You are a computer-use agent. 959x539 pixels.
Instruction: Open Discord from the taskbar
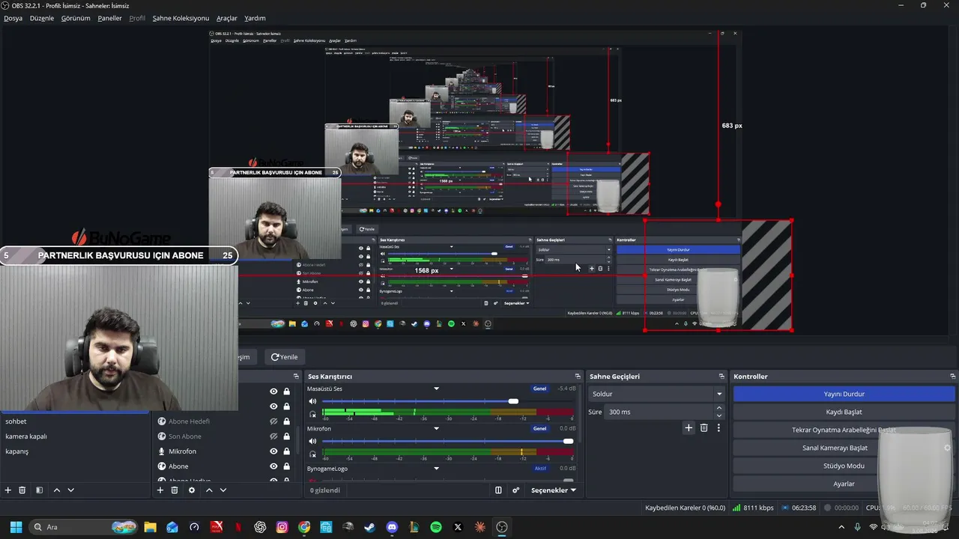point(392,527)
